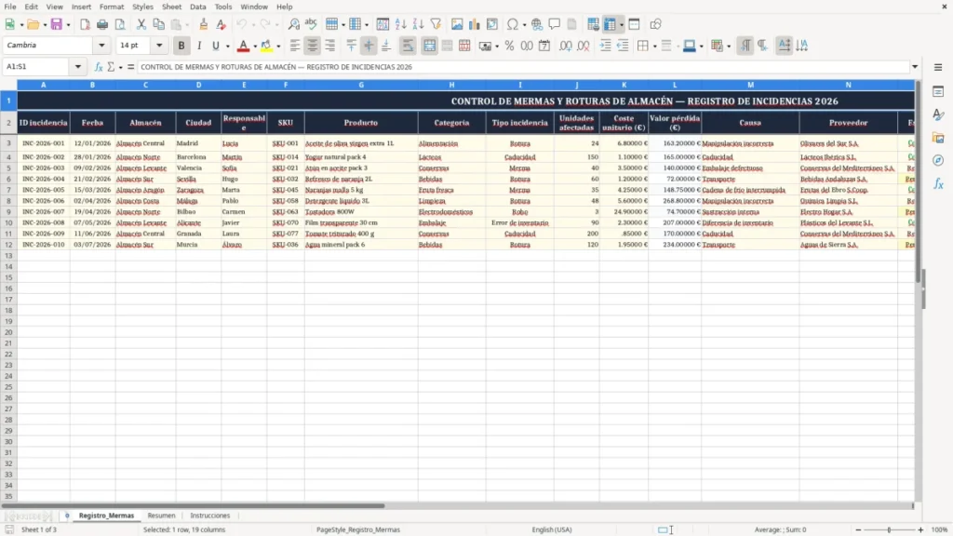953x536 pixels.
Task: Toggle Center Vertically alignment
Action: 369,46
